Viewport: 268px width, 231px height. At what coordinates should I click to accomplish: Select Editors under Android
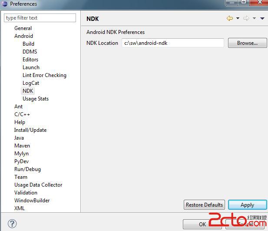(x=30, y=60)
